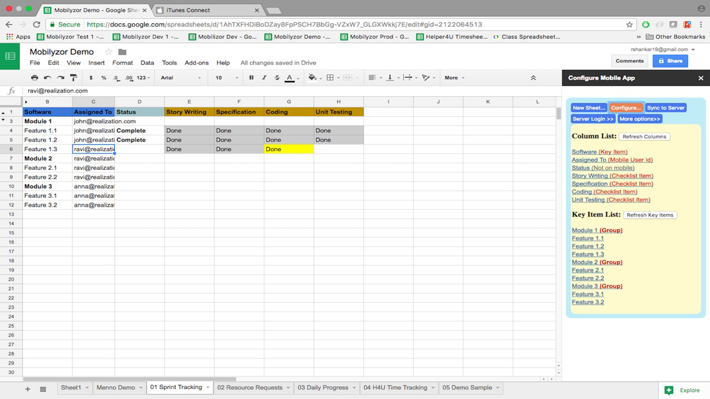Click the Server Login >> button
The width and height of the screenshot is (710, 399).
(592, 119)
